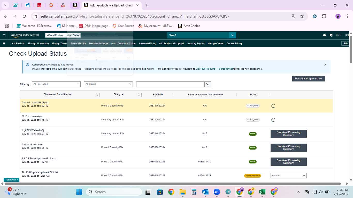Click the site information icon in address bar
This screenshot has width=353, height=198.
click(35, 16)
